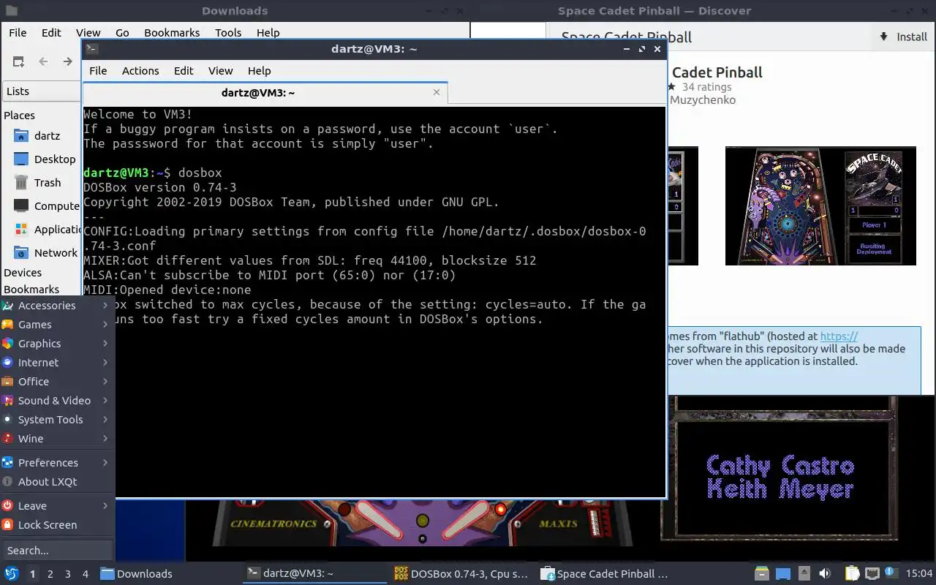The height and width of the screenshot is (585, 936).
Task: Go back in Downloads file manager
Action: click(43, 61)
